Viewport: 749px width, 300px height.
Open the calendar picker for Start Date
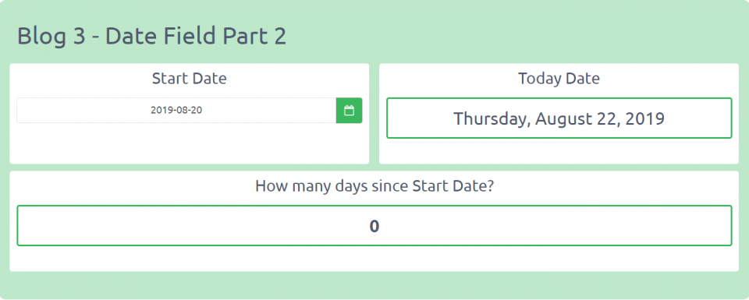click(349, 110)
